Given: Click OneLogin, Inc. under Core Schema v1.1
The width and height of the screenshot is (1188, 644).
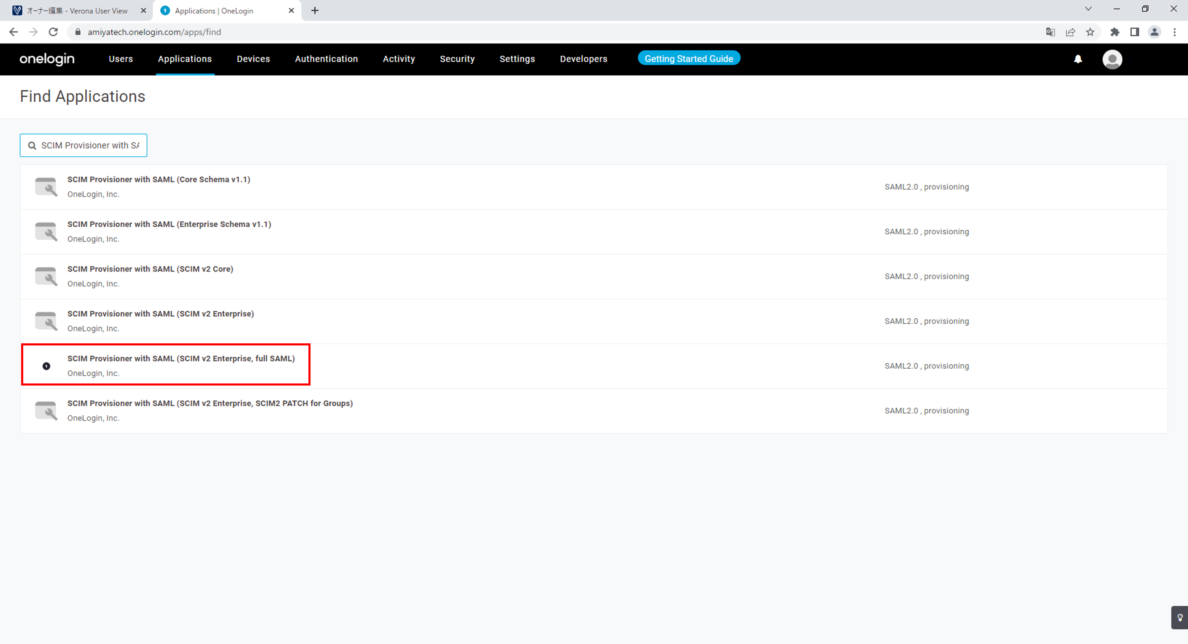Looking at the screenshot, I should pyautogui.click(x=93, y=194).
